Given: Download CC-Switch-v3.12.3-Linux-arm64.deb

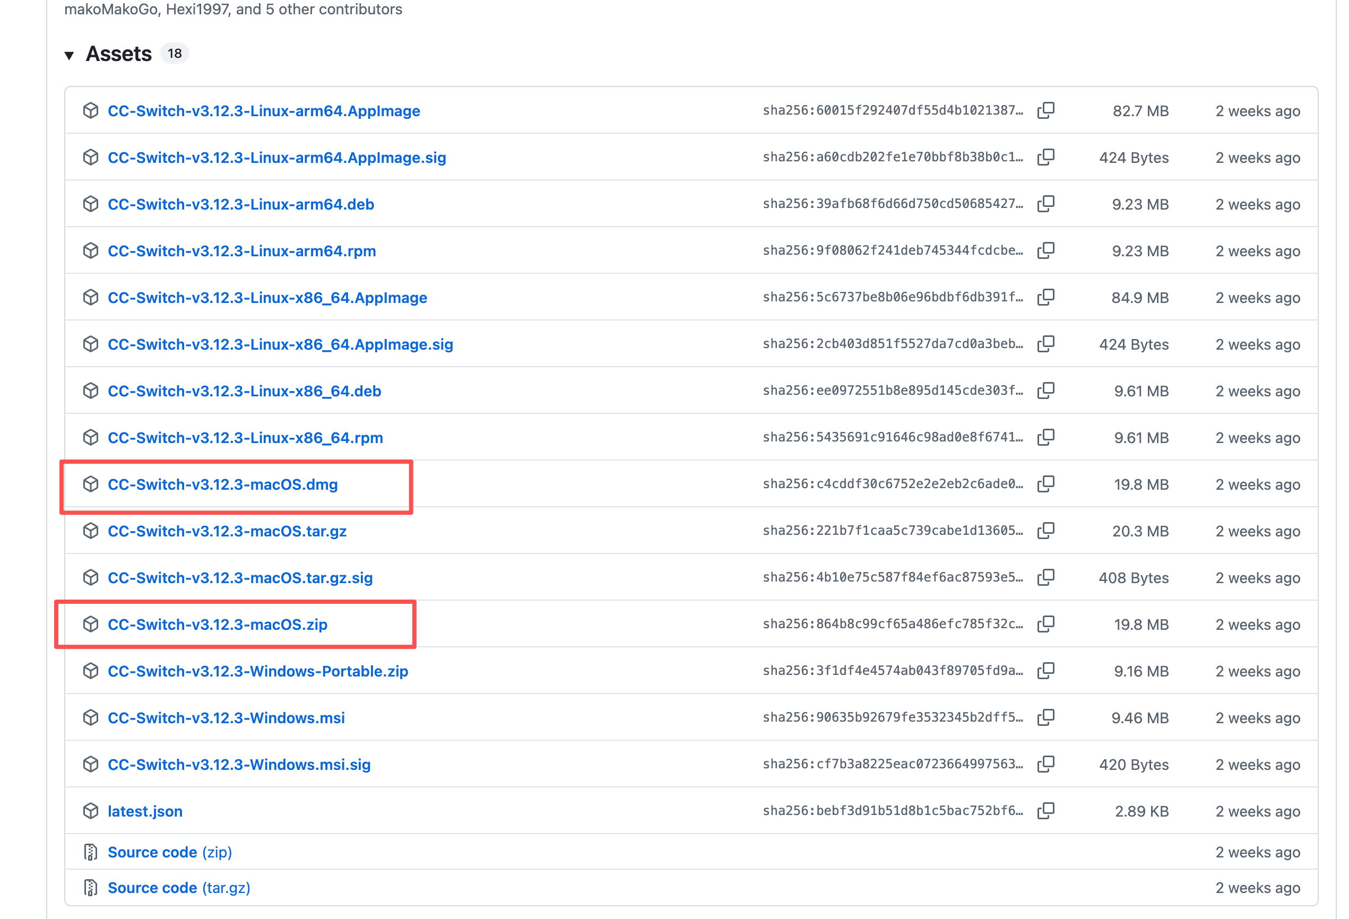Looking at the screenshot, I should (241, 204).
